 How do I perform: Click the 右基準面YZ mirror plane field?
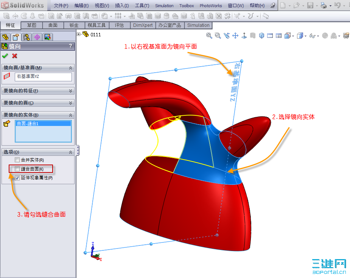tap(43, 76)
